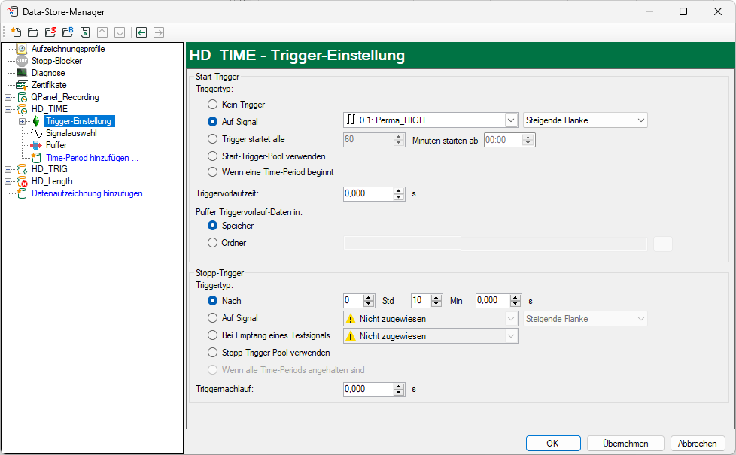Open start trigger Steigende Flanke dropdown
Screen dimensions: 736x455
click(x=585, y=120)
